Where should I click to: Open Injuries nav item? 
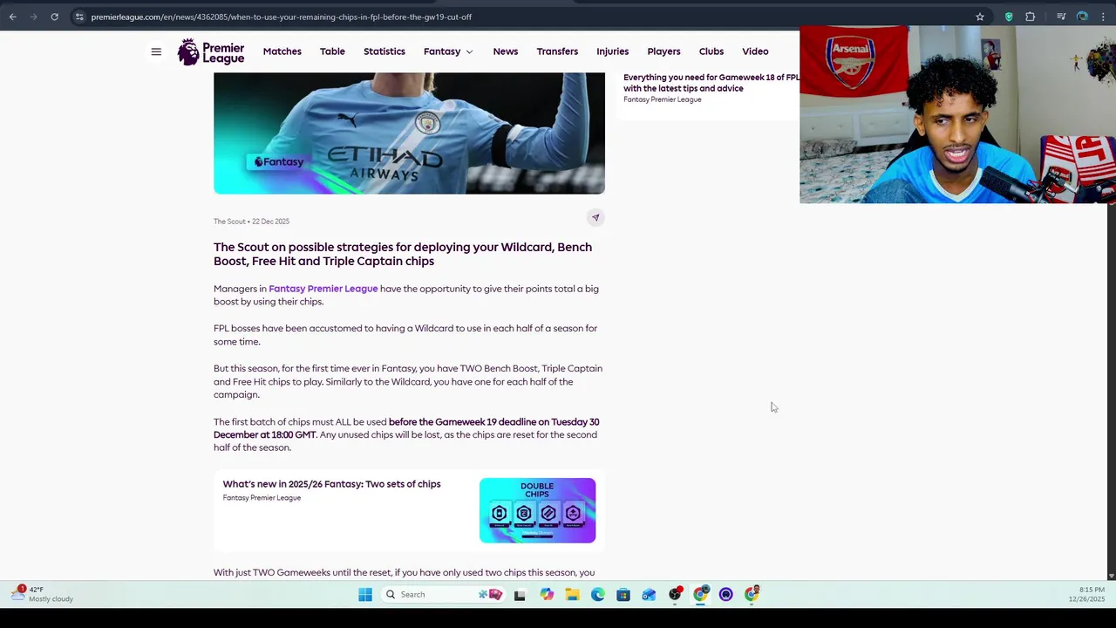[613, 51]
